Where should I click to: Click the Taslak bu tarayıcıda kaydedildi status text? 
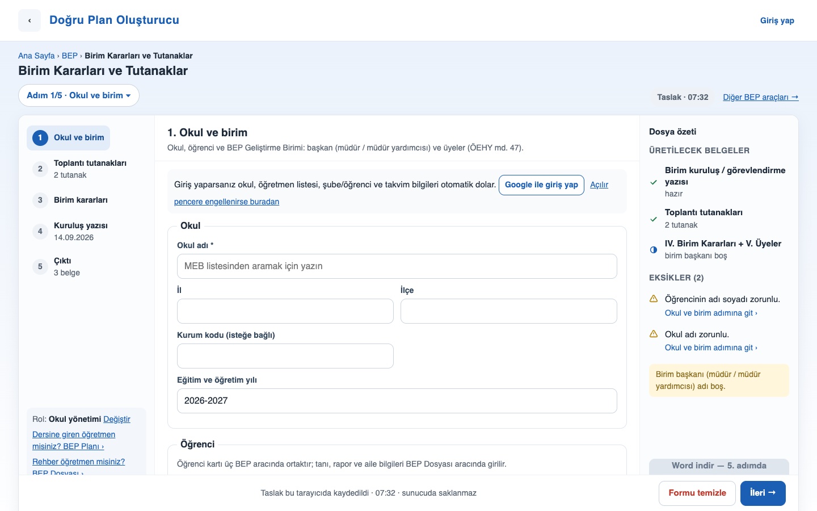369,493
